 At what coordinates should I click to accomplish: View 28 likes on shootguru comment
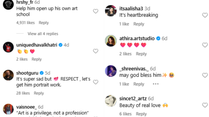click(x=23, y=93)
